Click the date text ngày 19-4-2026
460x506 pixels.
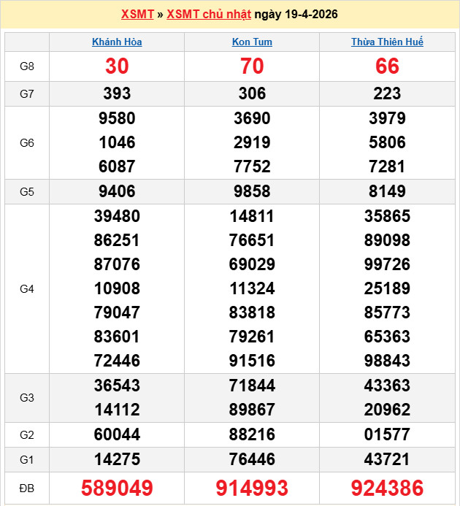click(x=296, y=15)
